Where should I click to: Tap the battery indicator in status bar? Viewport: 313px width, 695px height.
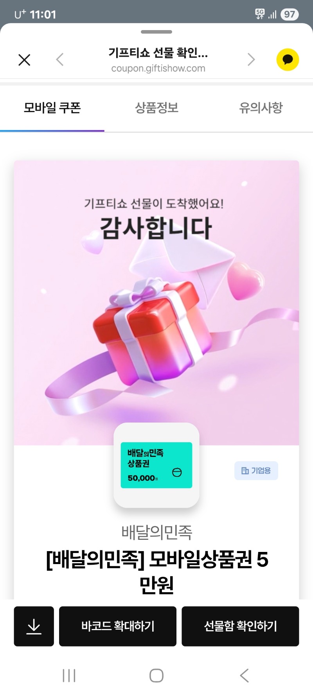point(290,14)
